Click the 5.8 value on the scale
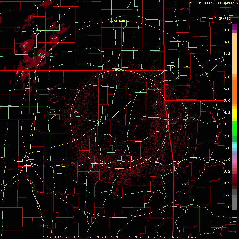Viewport: 239px width, 239px height. [x=227, y=89]
